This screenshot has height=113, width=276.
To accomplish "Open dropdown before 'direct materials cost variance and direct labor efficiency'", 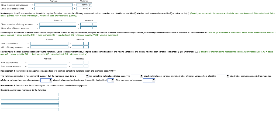I will (x=137, y=76).
